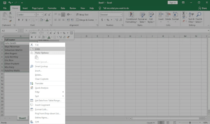Open Merge & Center dropdown arrow
The width and height of the screenshot is (210, 124).
tap(96, 20)
